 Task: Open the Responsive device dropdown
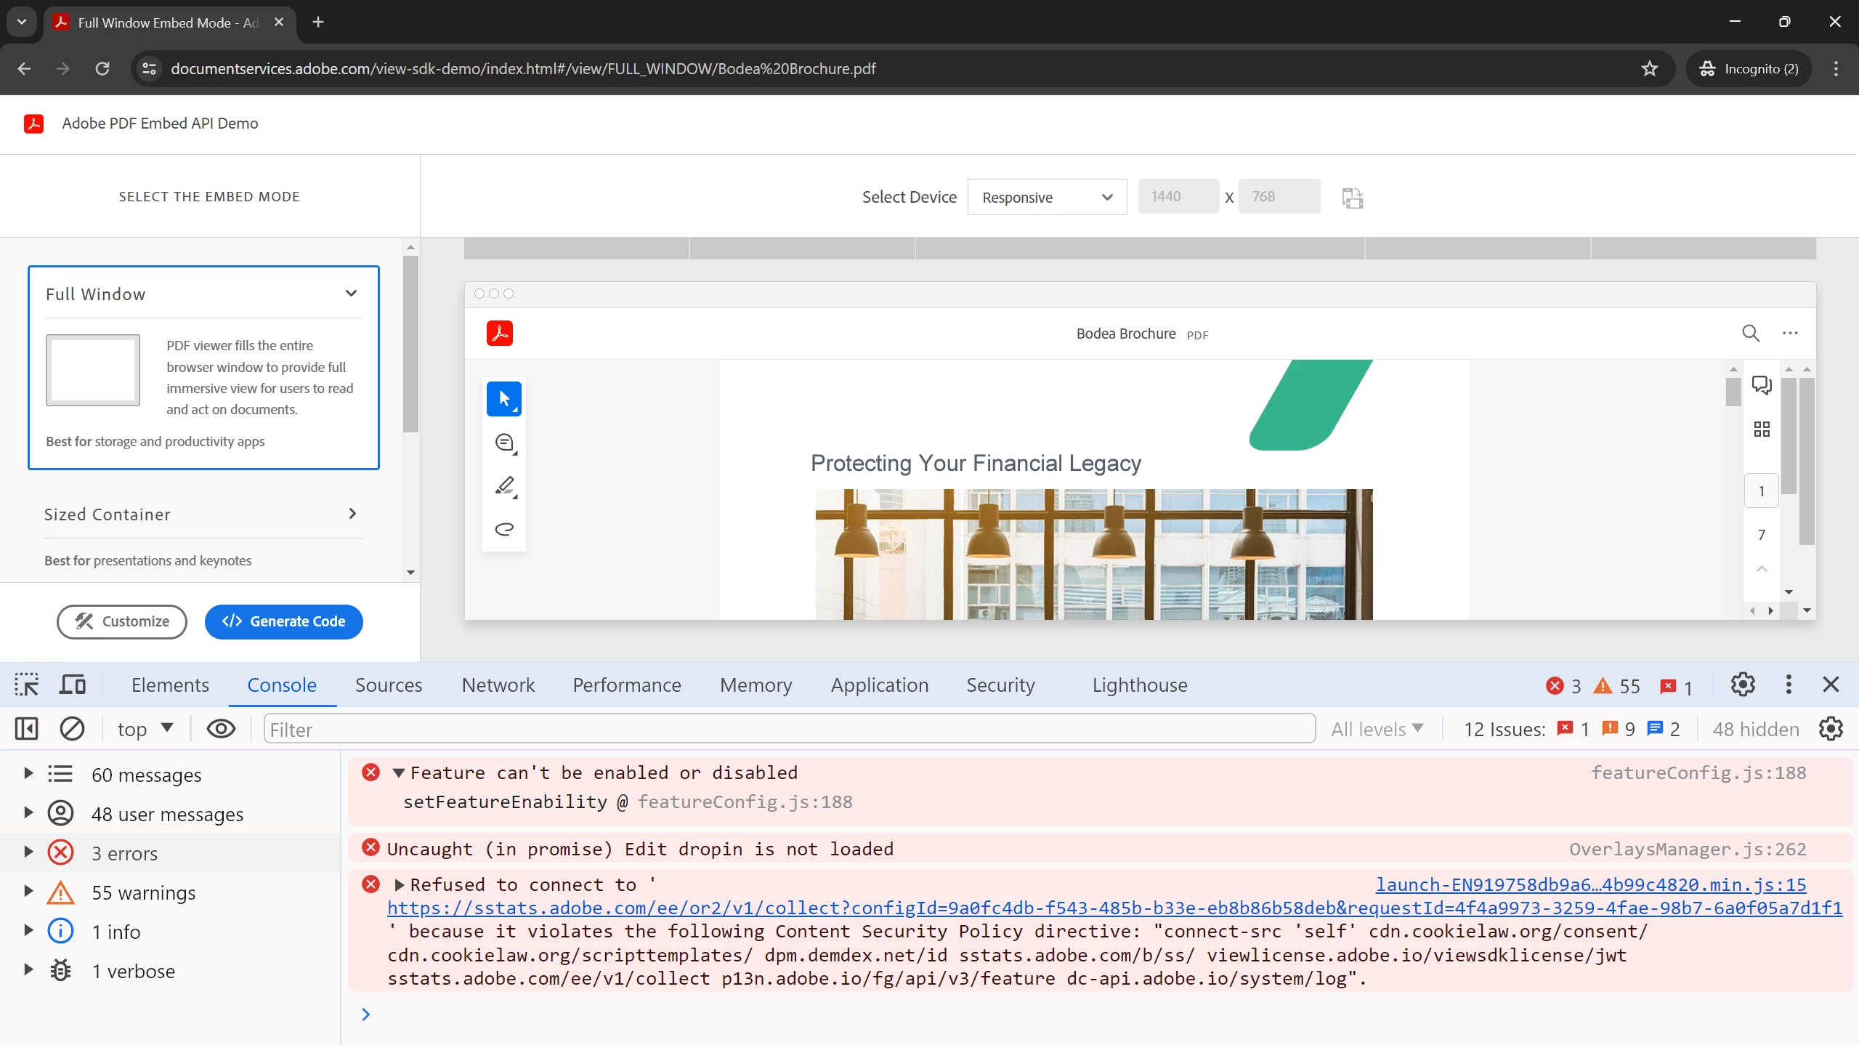pyautogui.click(x=1046, y=197)
